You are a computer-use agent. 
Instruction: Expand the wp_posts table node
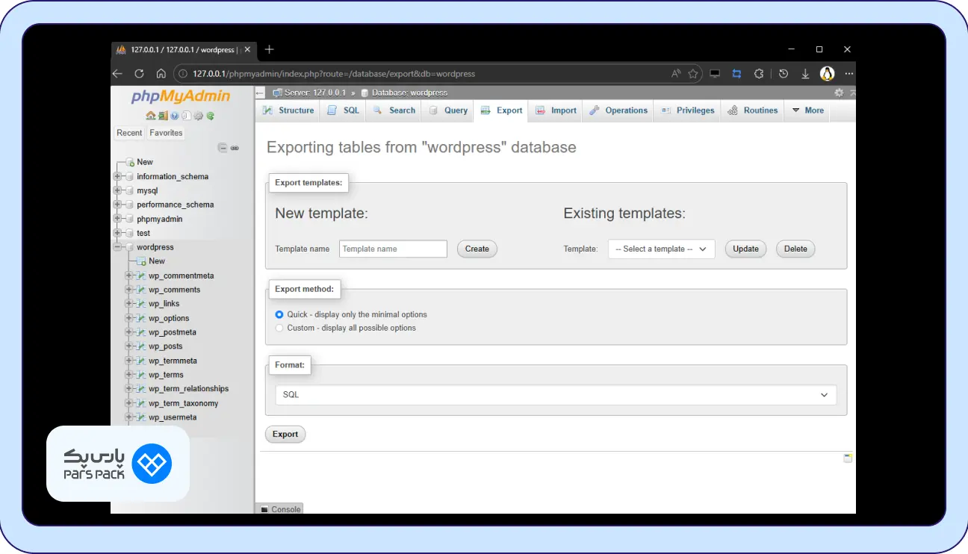coord(129,346)
